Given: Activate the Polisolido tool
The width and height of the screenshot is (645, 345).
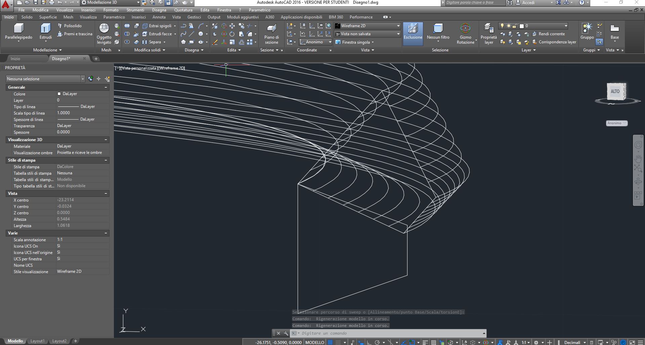Looking at the screenshot, I should coord(70,26).
